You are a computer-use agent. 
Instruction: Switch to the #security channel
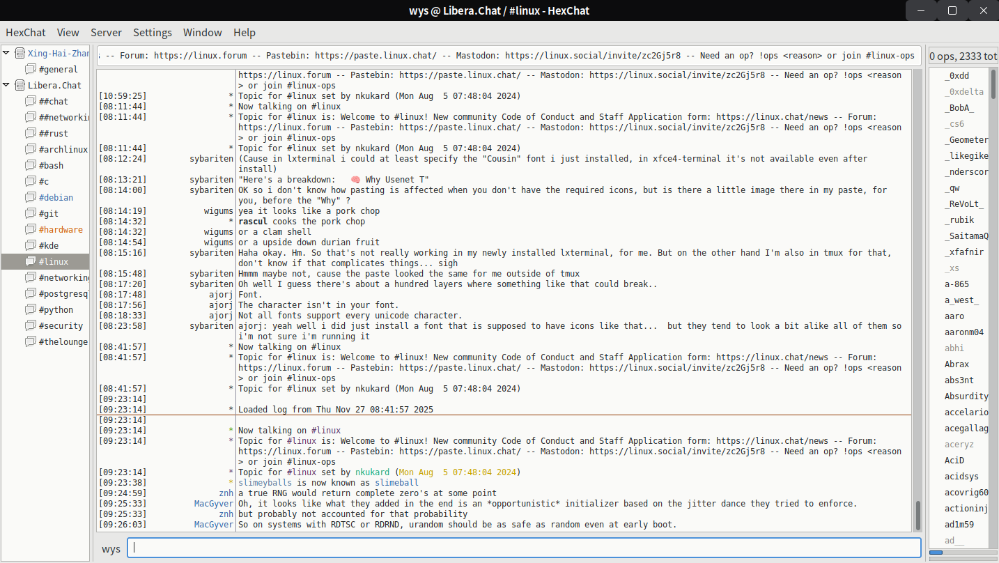tap(61, 325)
